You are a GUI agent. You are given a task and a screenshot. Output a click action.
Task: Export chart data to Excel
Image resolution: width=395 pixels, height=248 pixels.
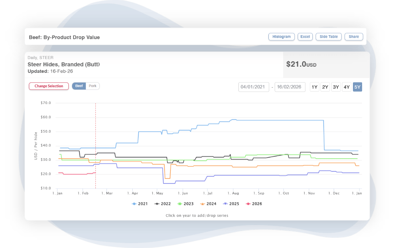pyautogui.click(x=305, y=37)
